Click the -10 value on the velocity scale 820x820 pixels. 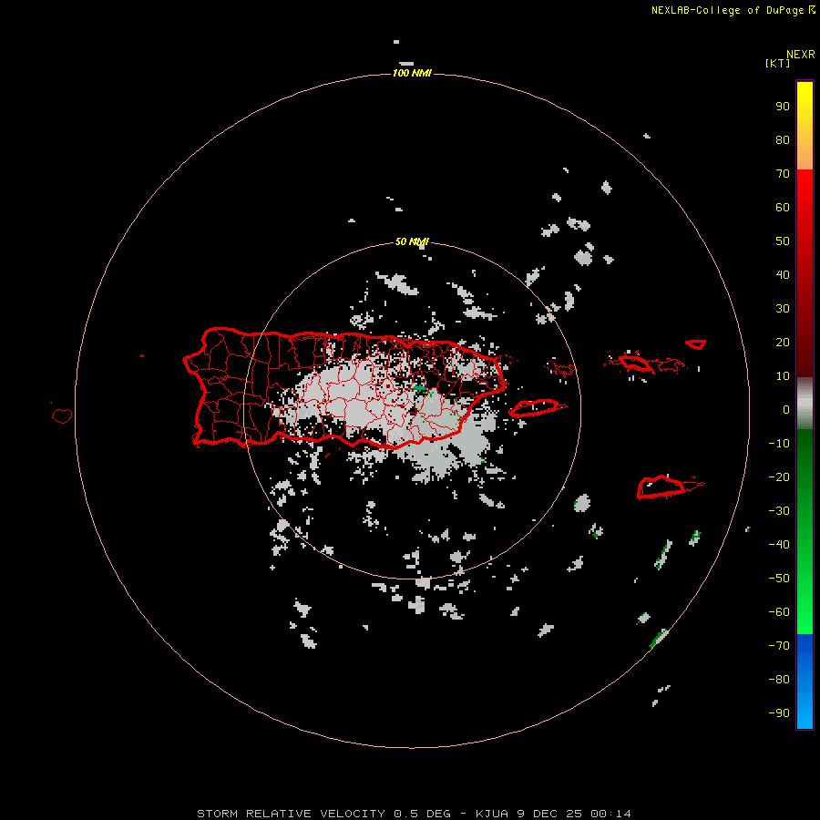tap(779, 444)
